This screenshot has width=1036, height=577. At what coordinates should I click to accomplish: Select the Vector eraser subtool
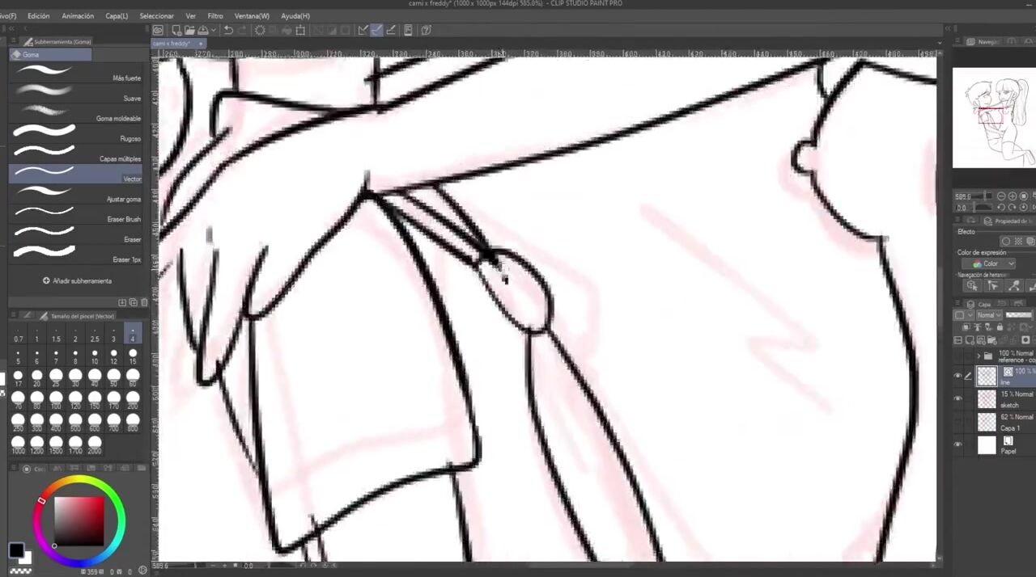[x=75, y=173]
